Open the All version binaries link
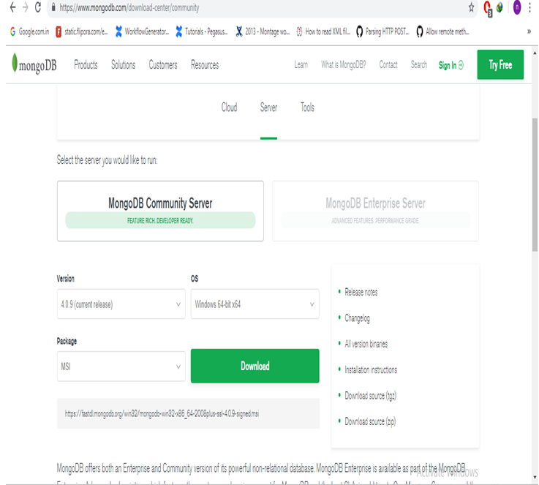Image resolution: width=539 pixels, height=485 pixels. click(366, 344)
